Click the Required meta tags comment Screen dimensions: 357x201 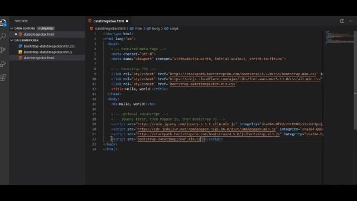click(x=138, y=49)
